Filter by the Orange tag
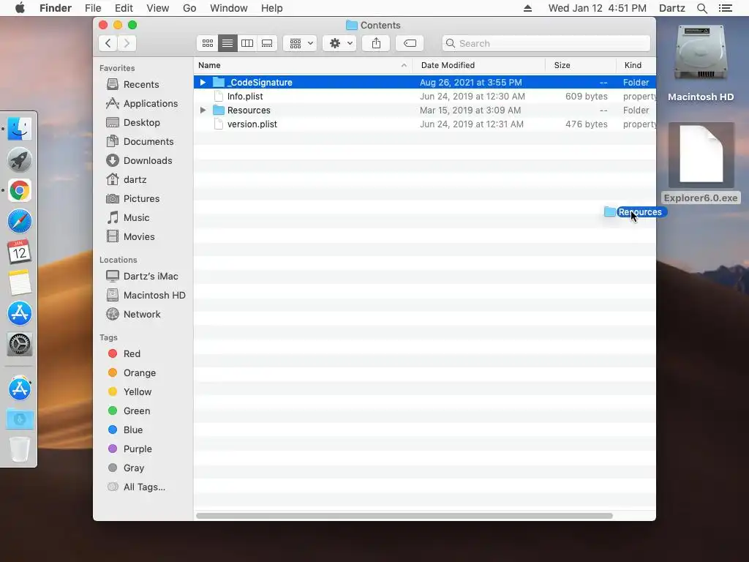Screen dimensions: 749x562 (139, 372)
